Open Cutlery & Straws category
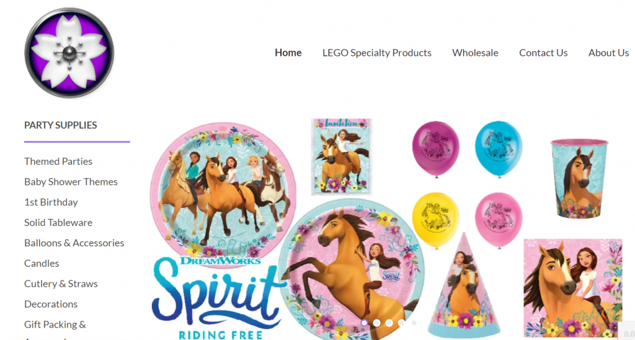 click(x=61, y=284)
